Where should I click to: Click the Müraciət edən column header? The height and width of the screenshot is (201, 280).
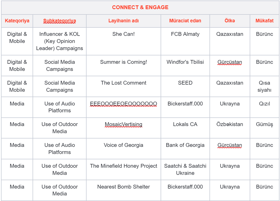(x=185, y=21)
